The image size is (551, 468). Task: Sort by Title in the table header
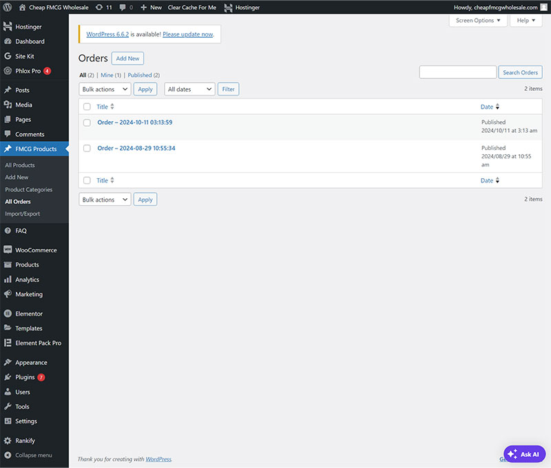105,107
